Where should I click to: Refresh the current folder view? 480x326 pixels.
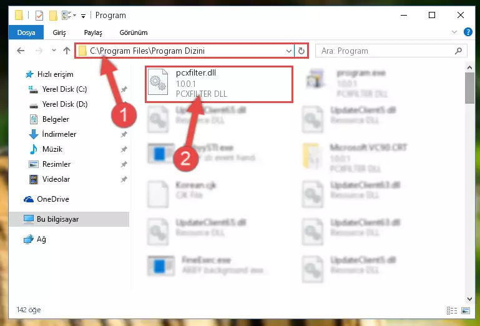(x=301, y=51)
